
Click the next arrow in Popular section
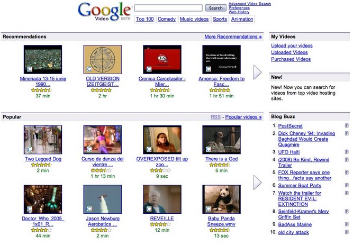click(257, 183)
